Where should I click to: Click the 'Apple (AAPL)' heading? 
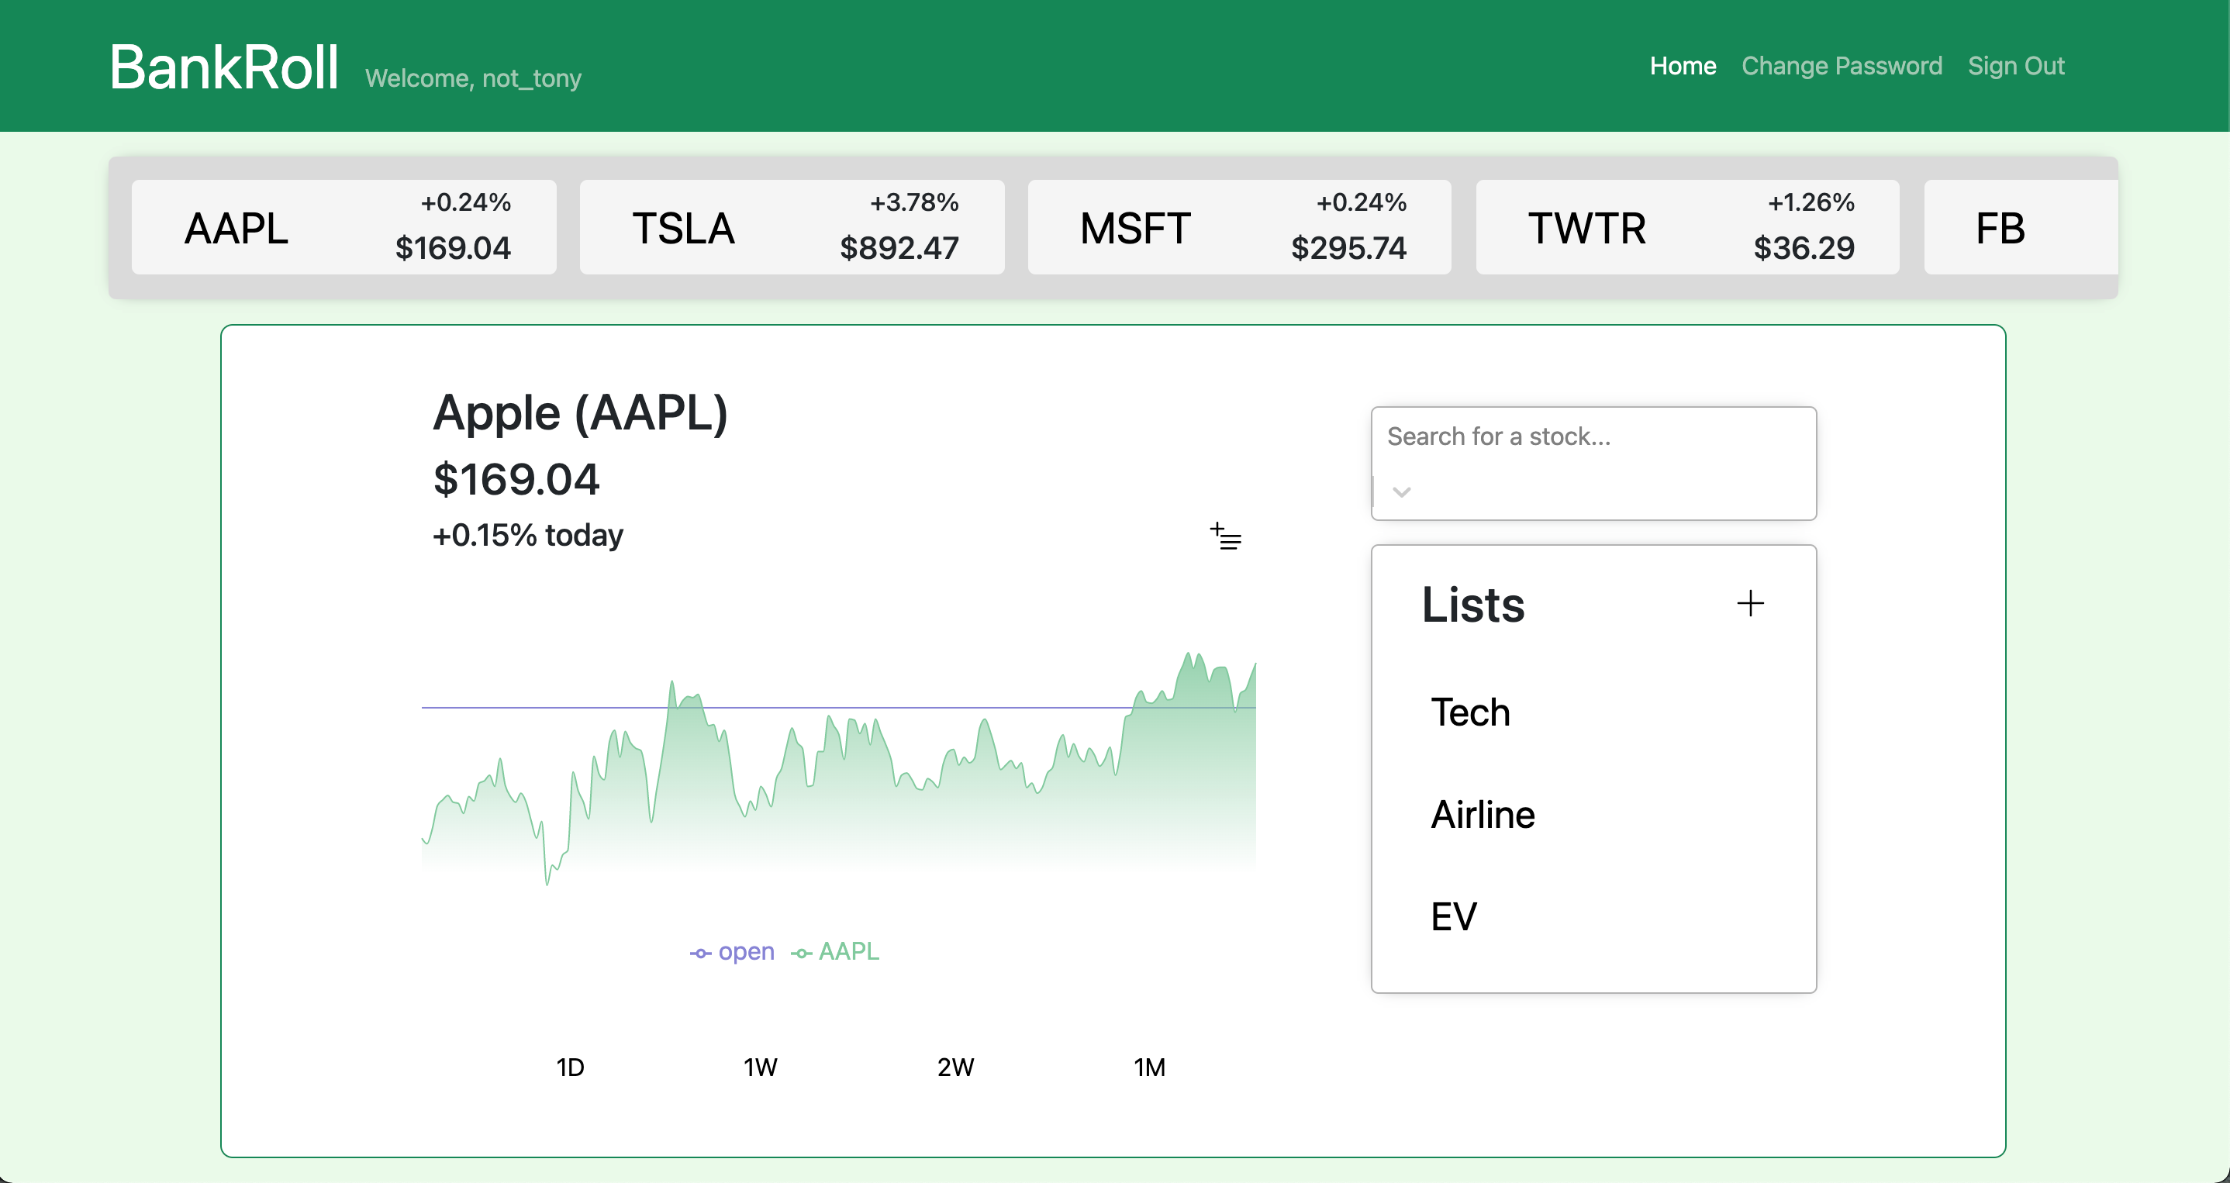pos(580,412)
